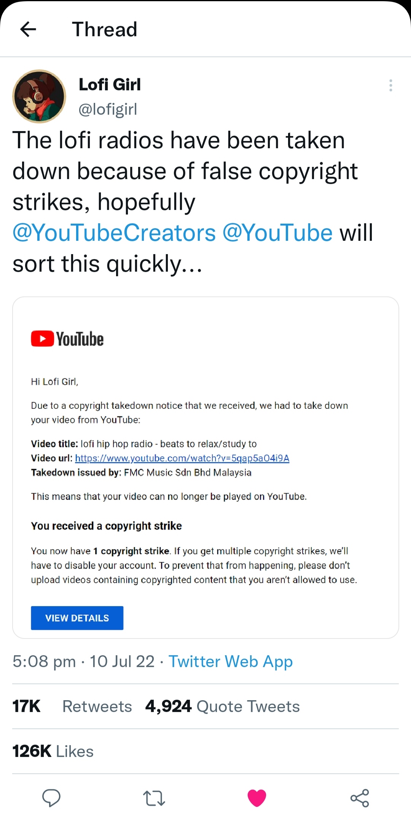411x819 pixels.
Task: Click the YouTube logo in email image
Action: [67, 339]
